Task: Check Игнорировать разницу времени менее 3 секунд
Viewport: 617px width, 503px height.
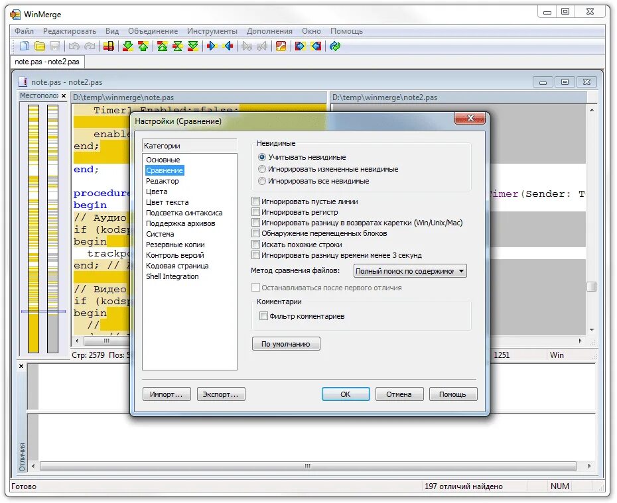Action: point(256,255)
